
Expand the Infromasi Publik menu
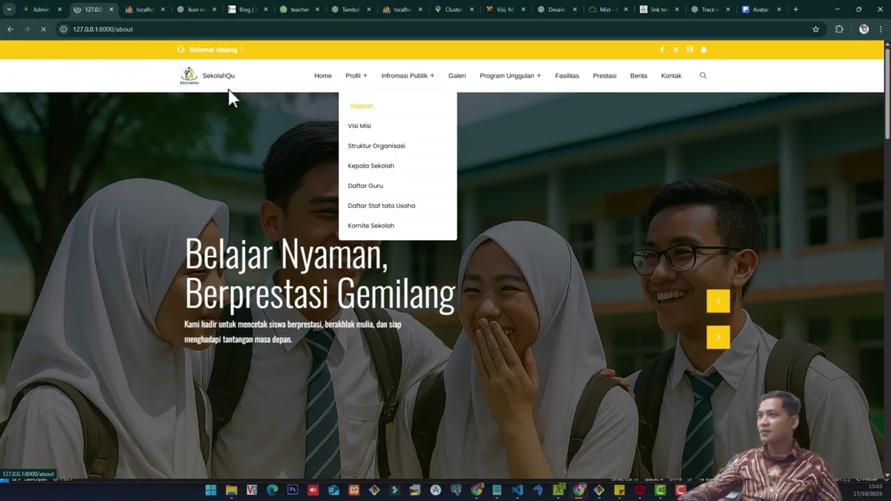tap(408, 76)
